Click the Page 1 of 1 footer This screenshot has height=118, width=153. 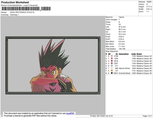click(x=147, y=116)
